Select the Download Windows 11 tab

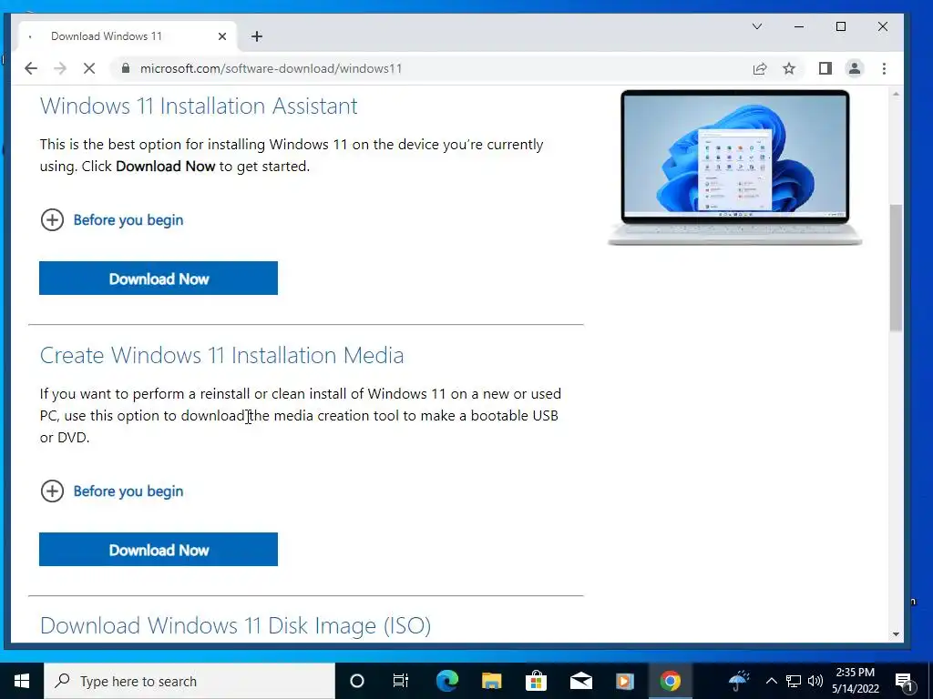pyautogui.click(x=128, y=36)
